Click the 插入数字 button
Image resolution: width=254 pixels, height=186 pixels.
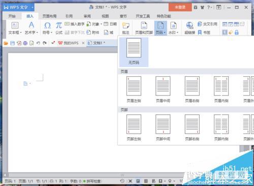point(75,24)
